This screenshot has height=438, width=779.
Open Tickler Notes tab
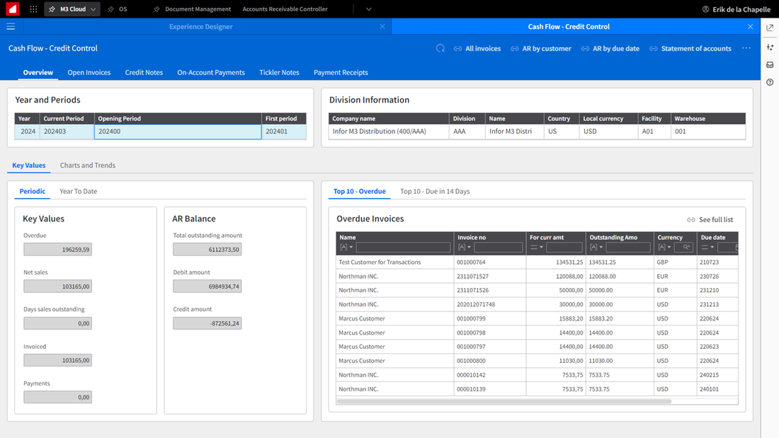279,72
